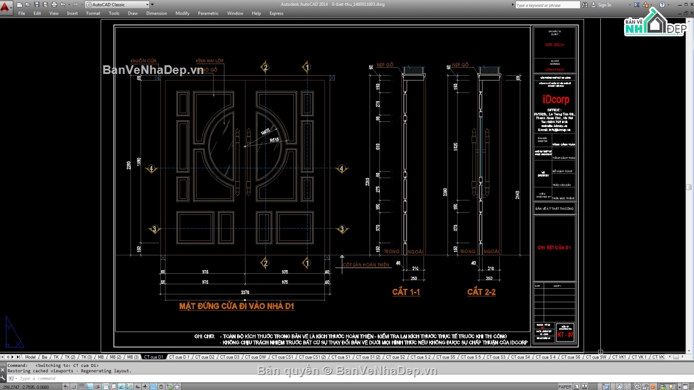Click the Open file icon

pos(28,5)
